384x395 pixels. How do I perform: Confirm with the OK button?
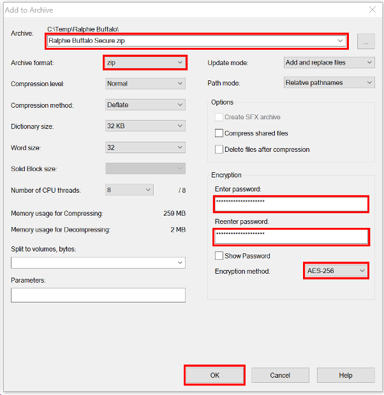click(x=215, y=375)
